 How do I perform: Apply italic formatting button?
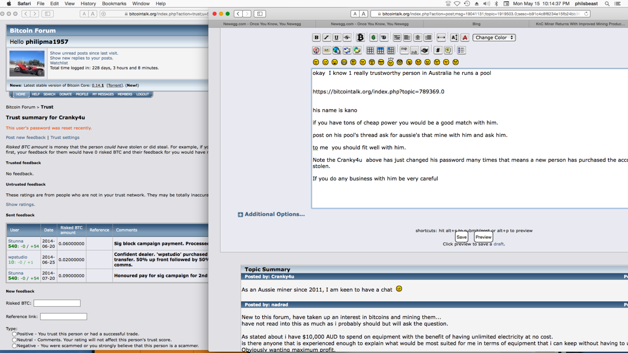pos(327,38)
